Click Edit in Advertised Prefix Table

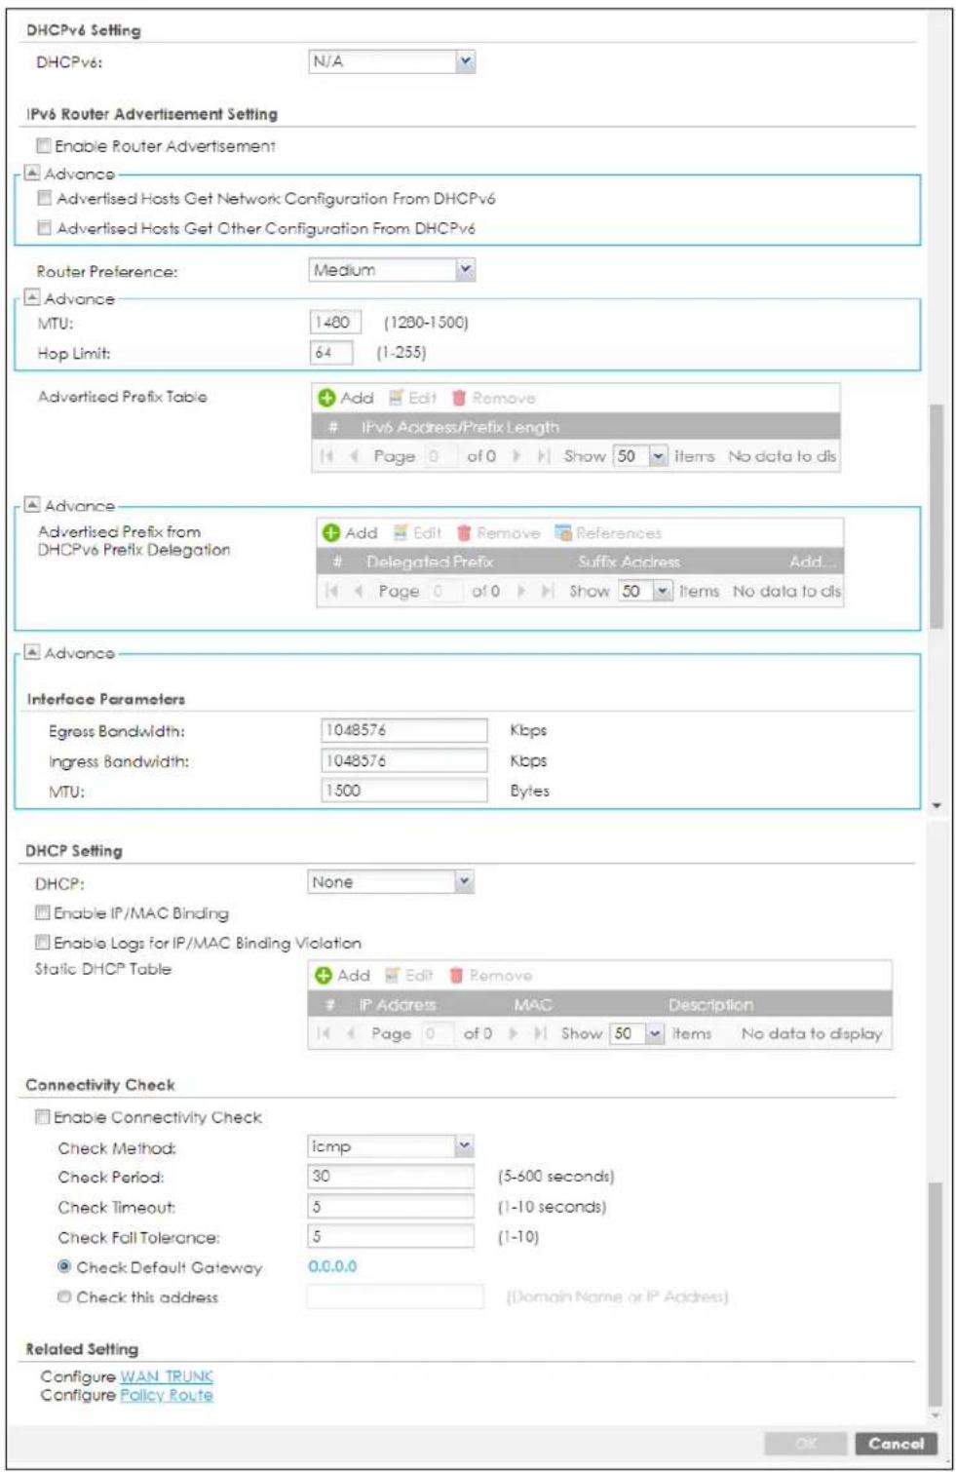click(x=412, y=398)
